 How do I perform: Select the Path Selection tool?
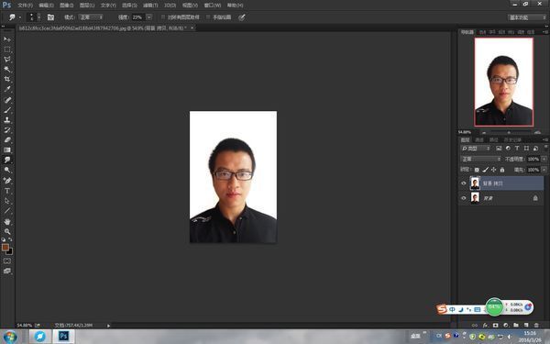click(7, 201)
